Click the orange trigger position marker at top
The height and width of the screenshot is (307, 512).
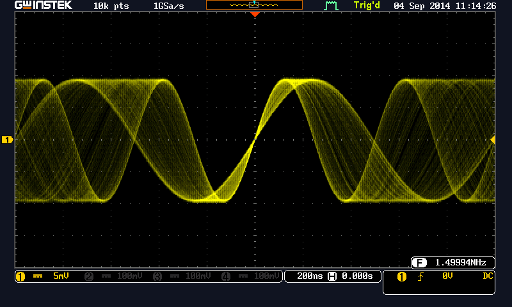(255, 14)
